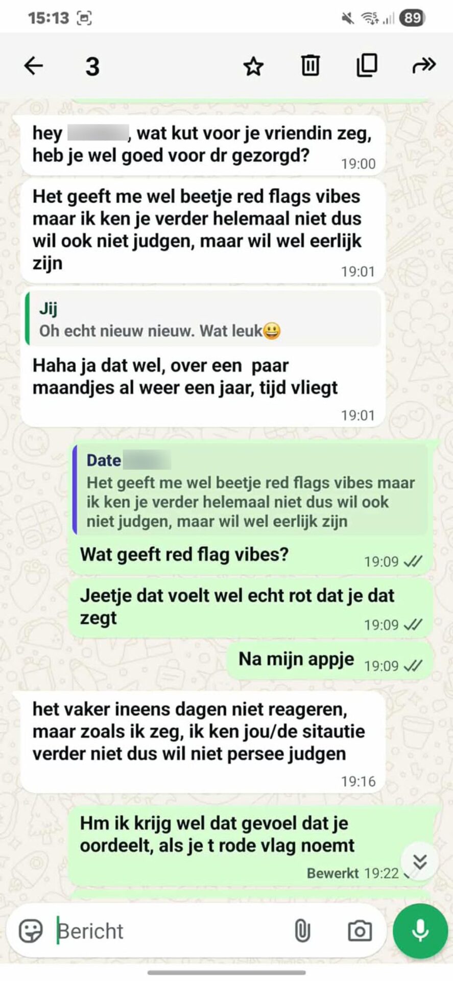Image resolution: width=453 pixels, height=981 pixels.
Task: Delete selected messages with trash icon
Action: pyautogui.click(x=310, y=65)
